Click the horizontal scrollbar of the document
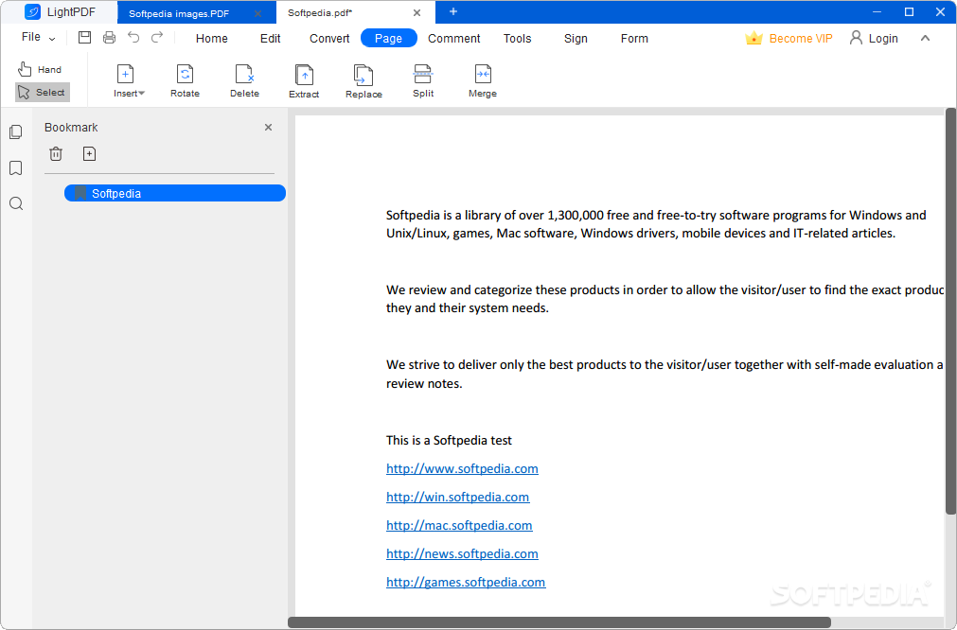Viewport: 957px width, 630px height. pyautogui.click(x=559, y=622)
